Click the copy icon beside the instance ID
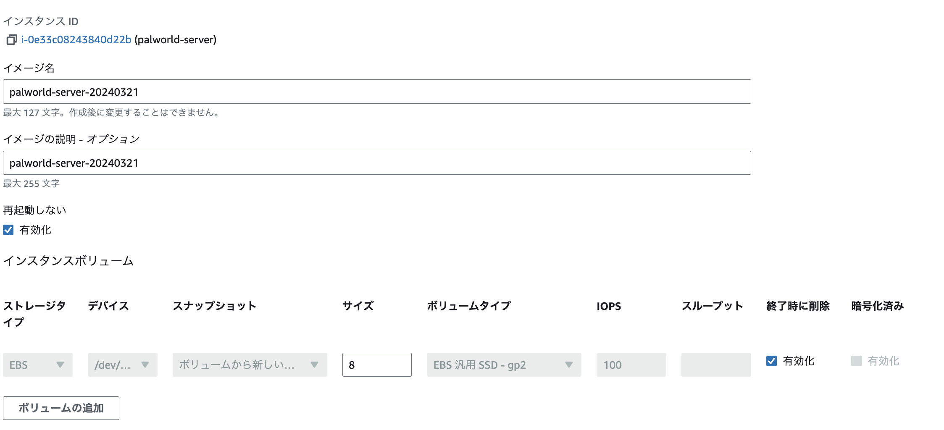Viewport: 944px width, 430px height. click(x=11, y=40)
